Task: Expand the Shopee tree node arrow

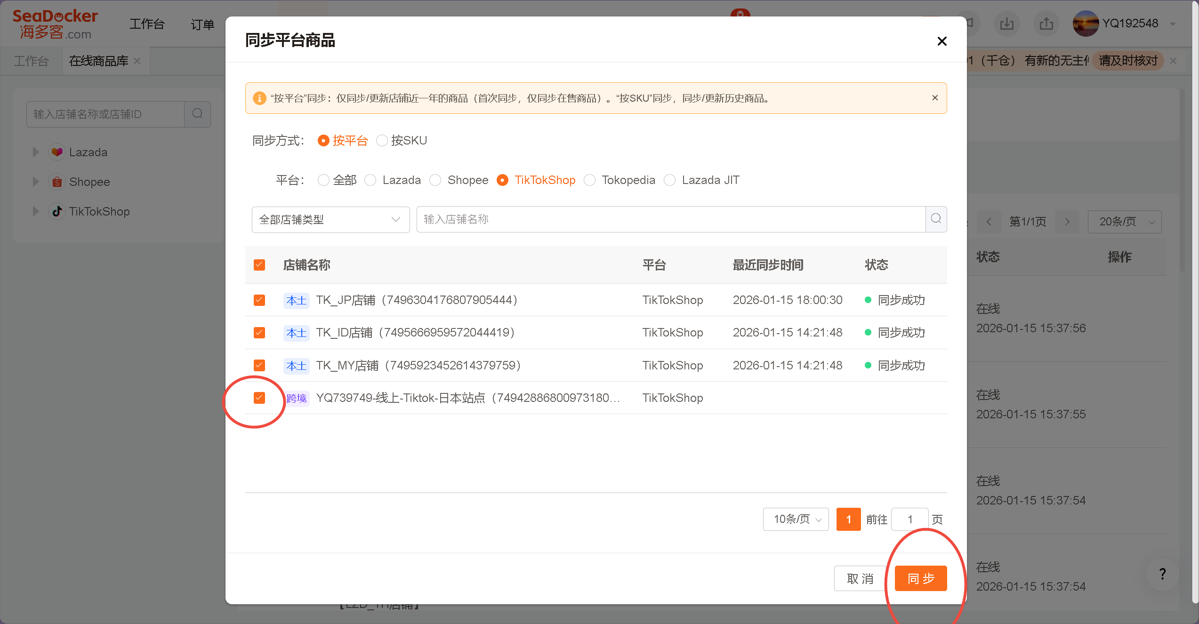Action: click(36, 182)
